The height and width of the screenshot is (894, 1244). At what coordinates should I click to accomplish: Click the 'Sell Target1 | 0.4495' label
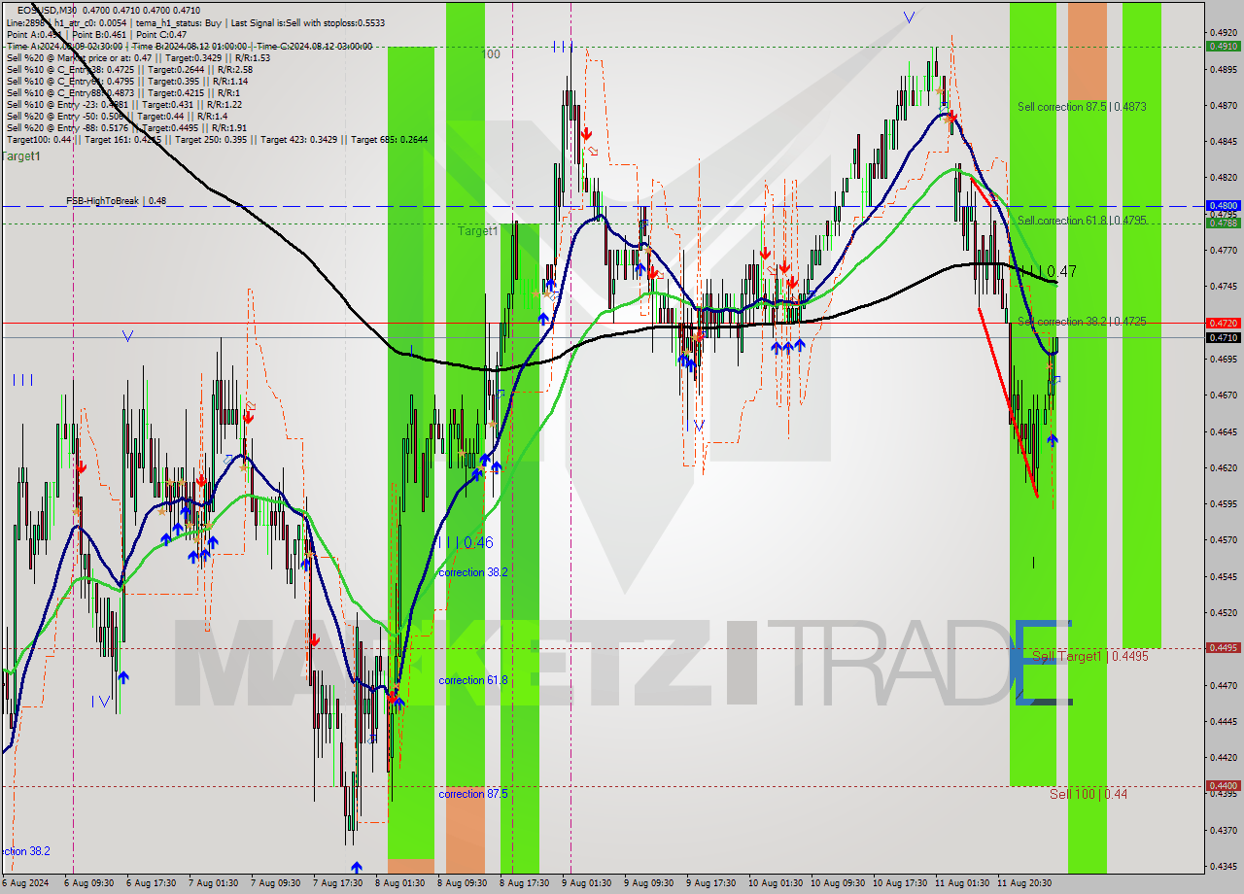1089,657
